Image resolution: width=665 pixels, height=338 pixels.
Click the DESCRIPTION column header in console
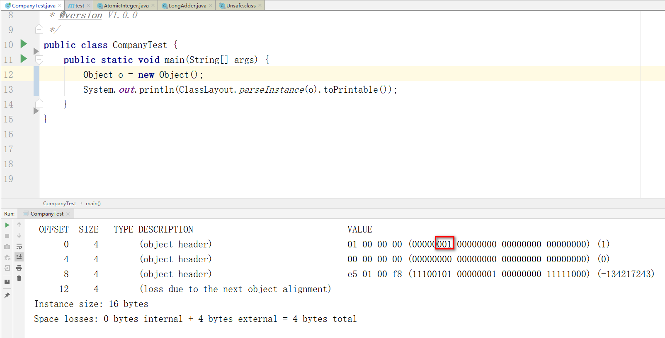(166, 230)
